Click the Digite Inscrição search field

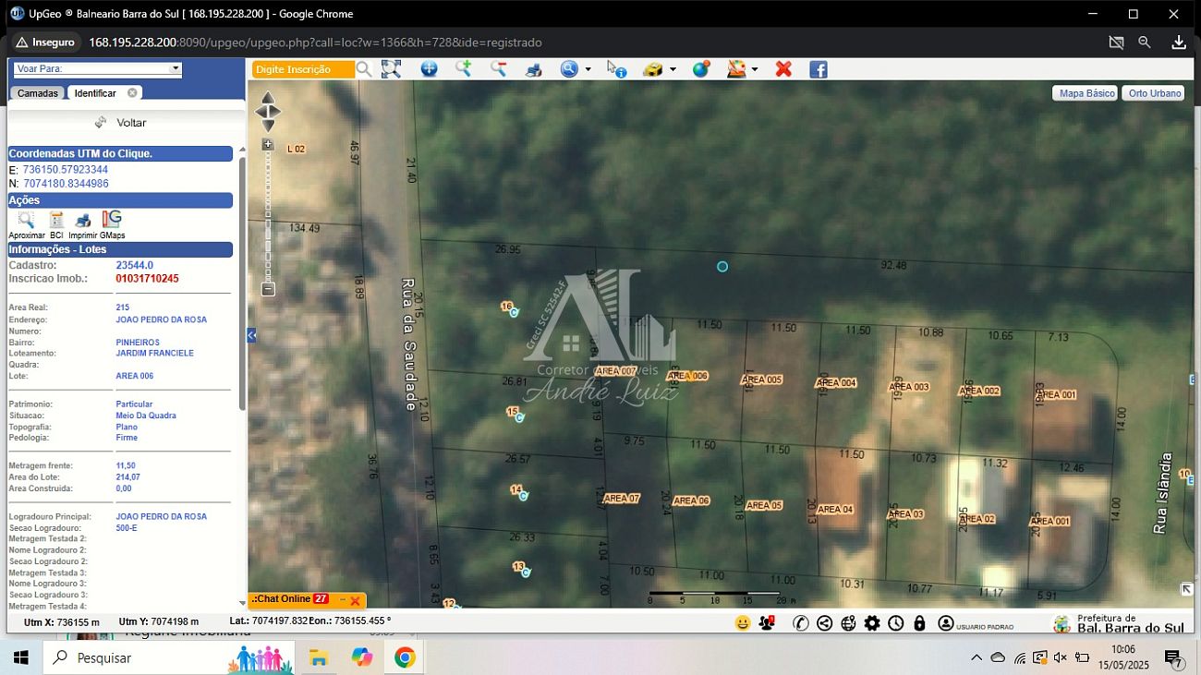click(x=302, y=69)
